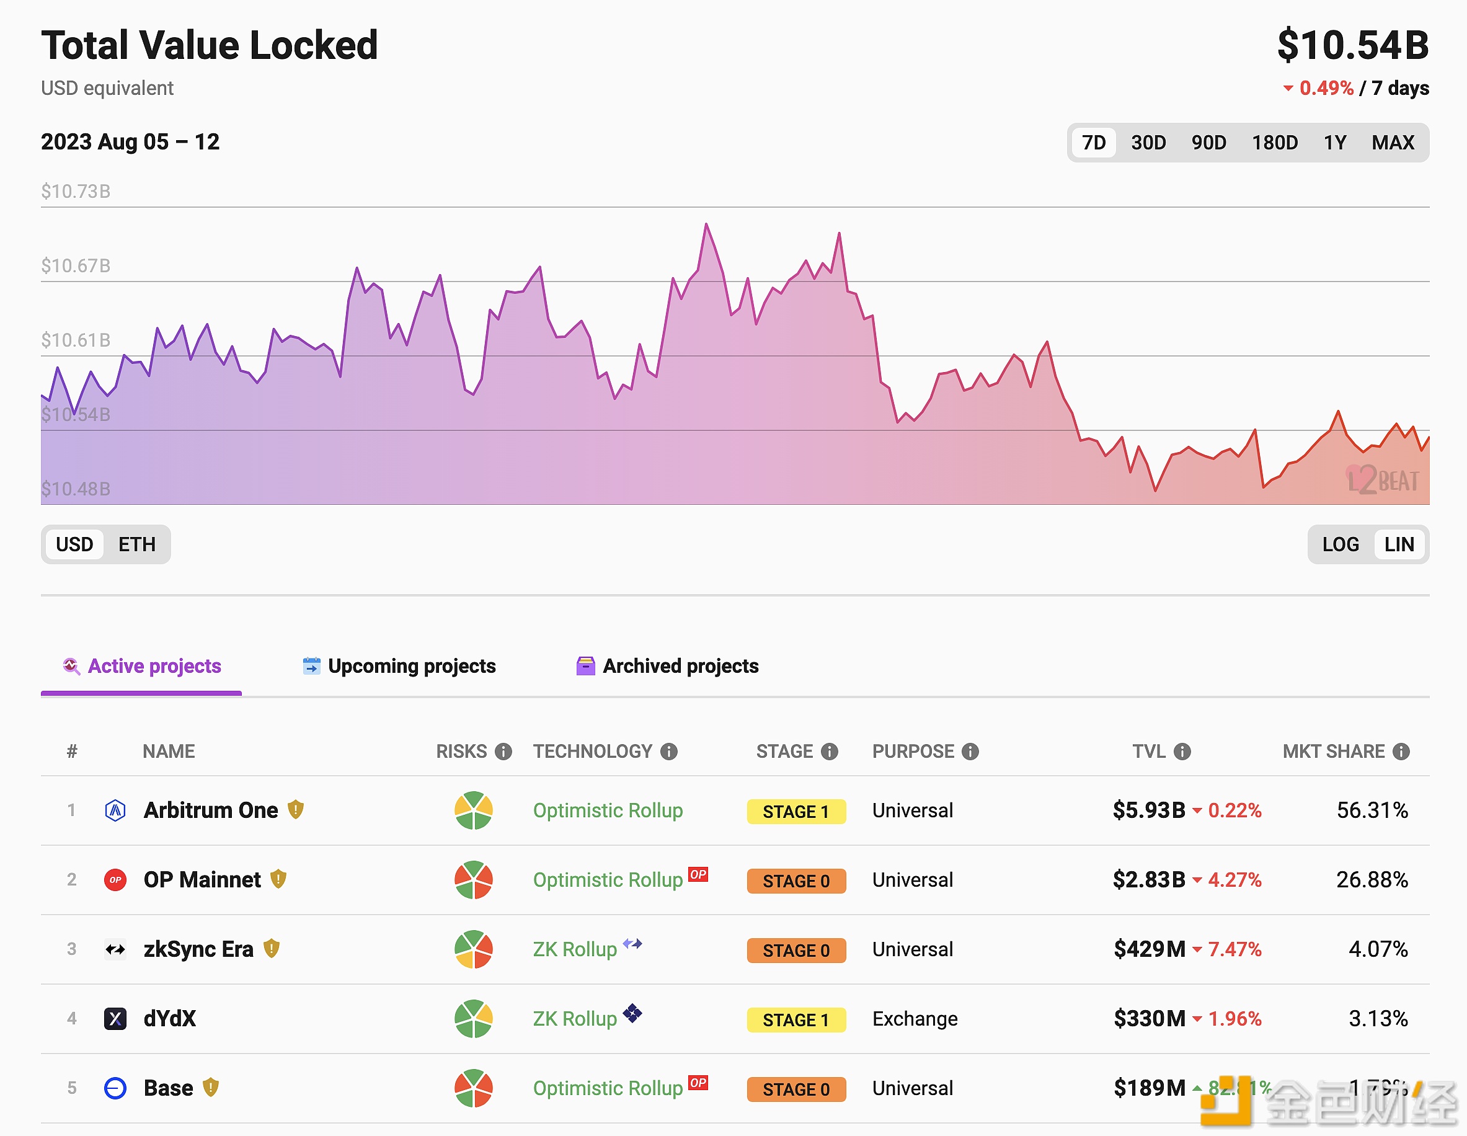This screenshot has width=1467, height=1136.
Task: Click Arbitrum One's warning shield icon
Action: click(x=296, y=809)
